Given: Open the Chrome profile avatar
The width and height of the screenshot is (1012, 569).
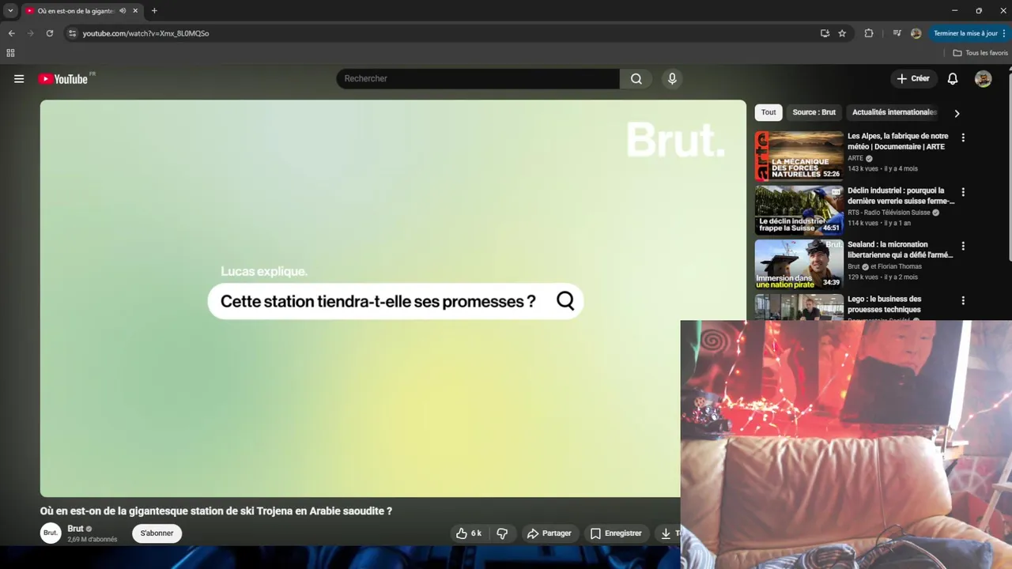Looking at the screenshot, I should [x=916, y=33].
